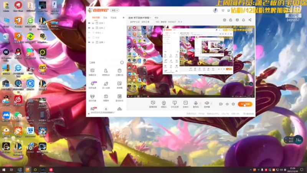The height and width of the screenshot is (173, 307).
Task: Select the 文本 1 layer row
Action: coord(106,23)
